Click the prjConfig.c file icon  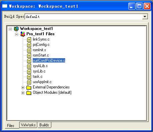pos(29,45)
